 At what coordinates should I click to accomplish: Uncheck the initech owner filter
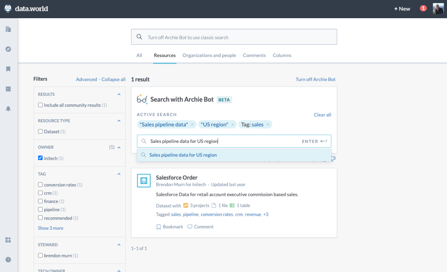(41, 158)
